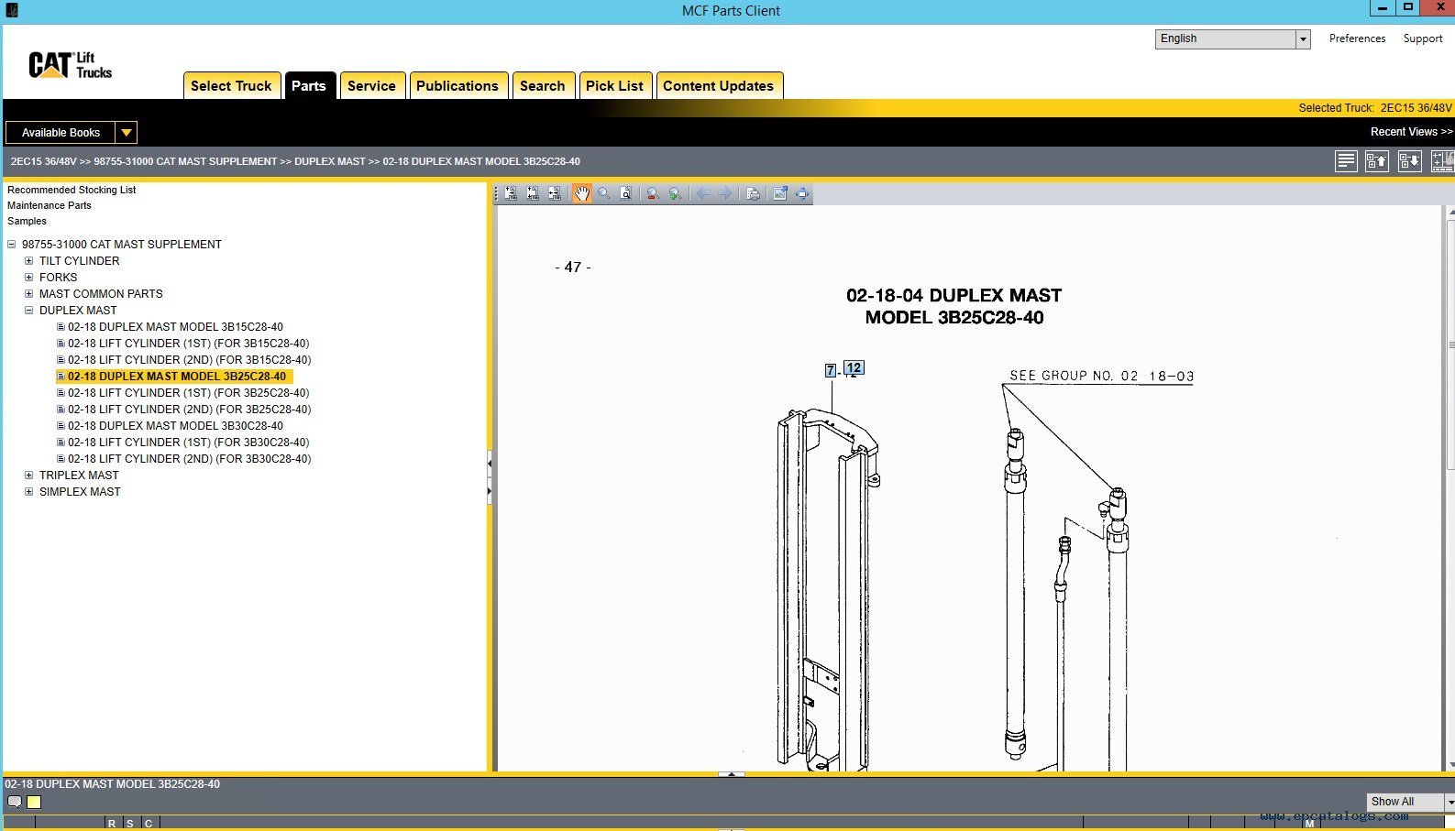The height and width of the screenshot is (831, 1455).
Task: Open Maintenance Parts list
Action: (x=50, y=205)
